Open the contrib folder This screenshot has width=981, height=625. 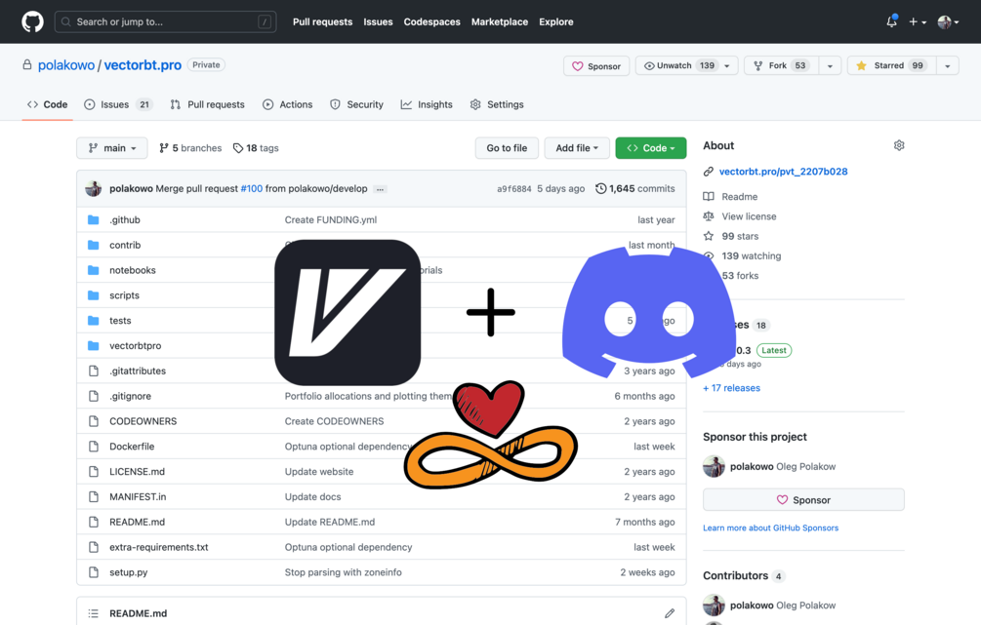[x=125, y=245]
